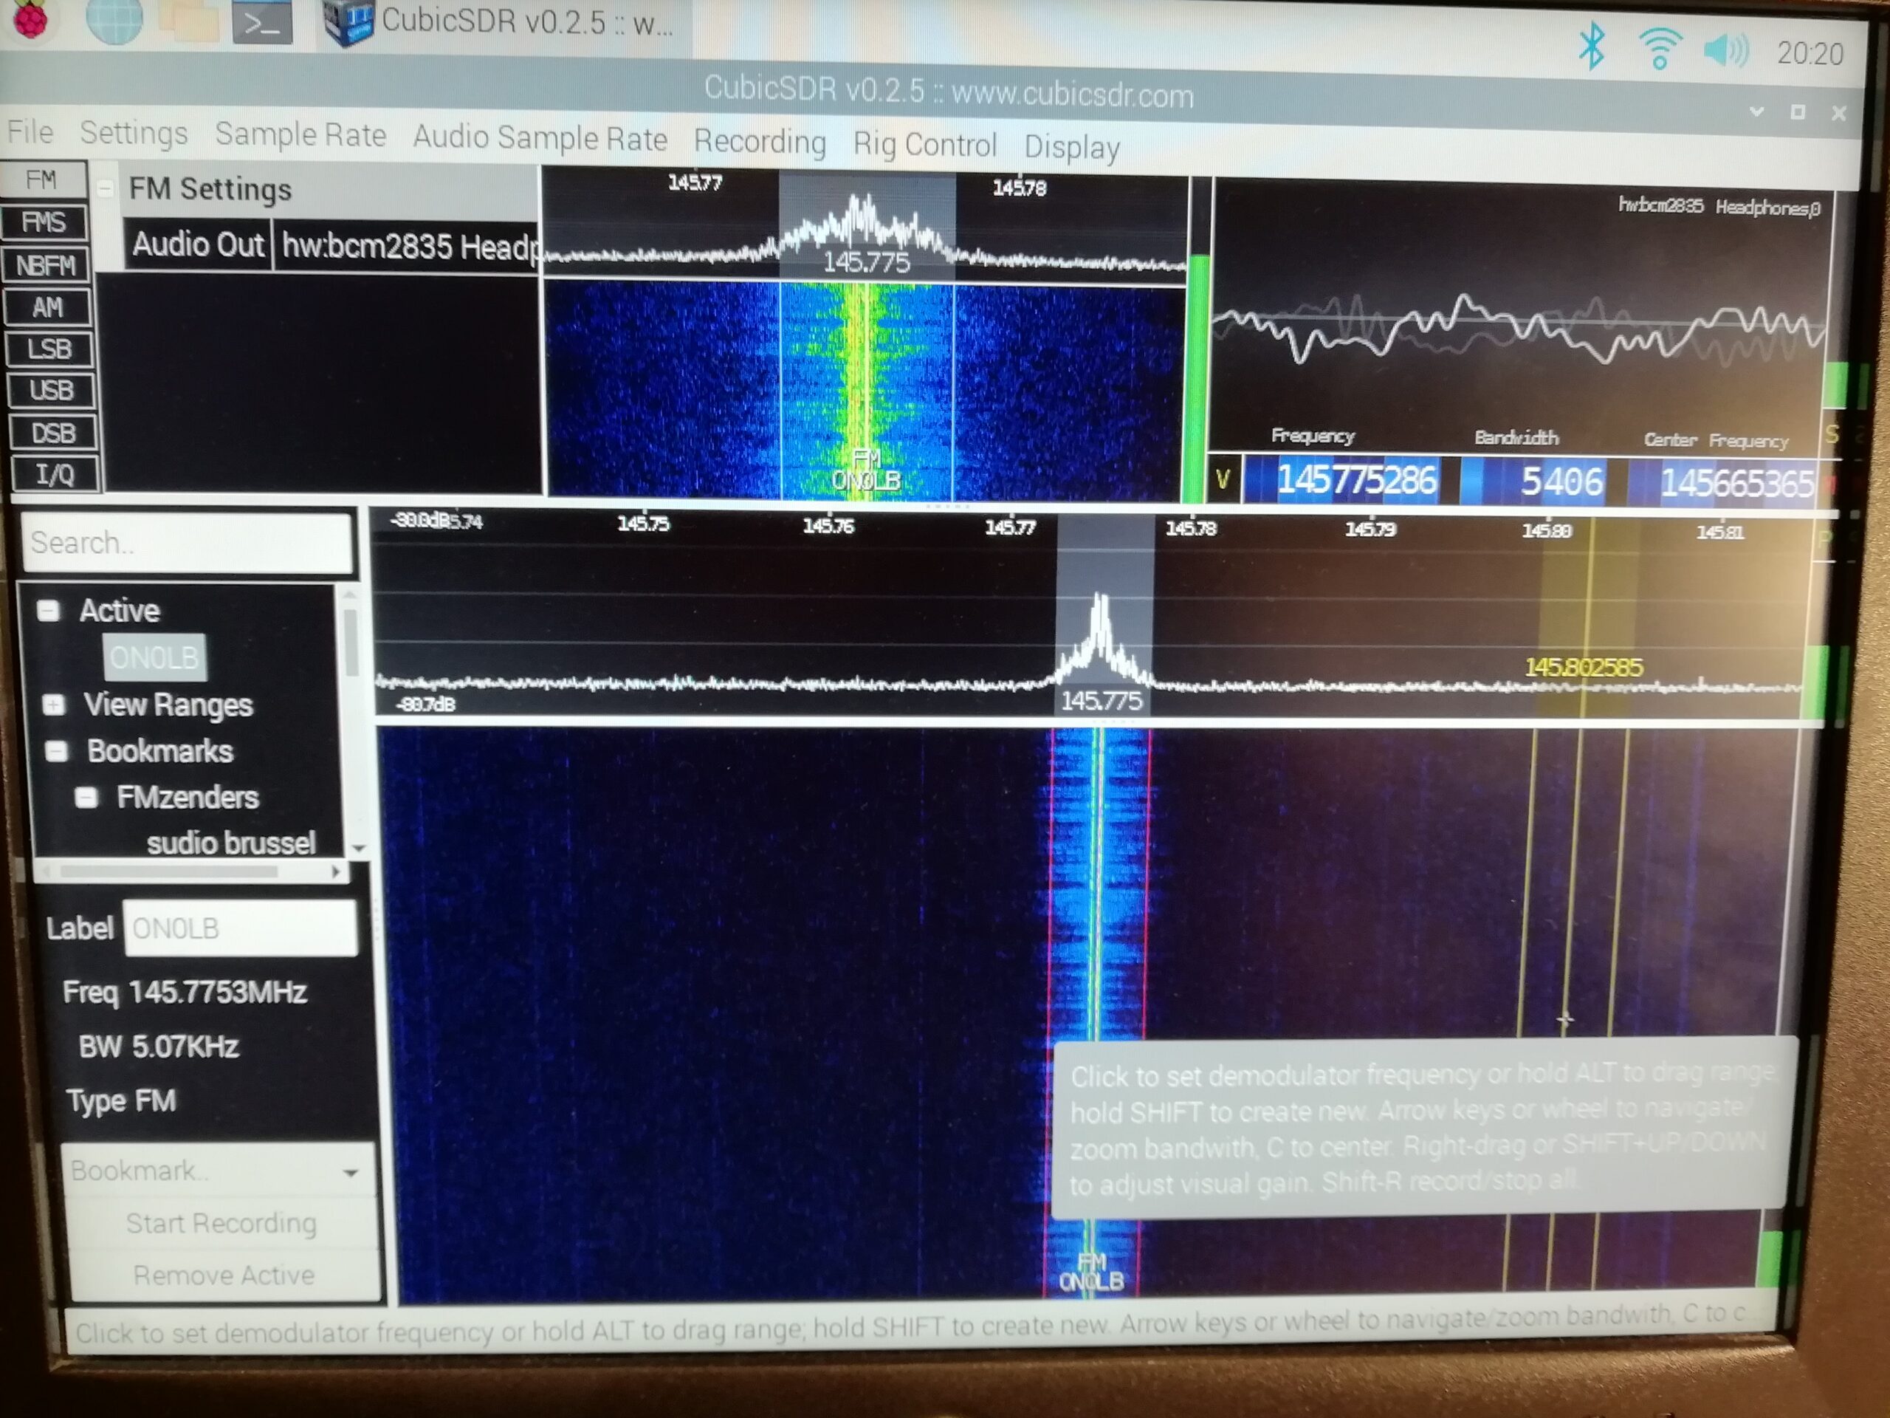Click the Search bookmarks field
The width and height of the screenshot is (1890, 1418).
click(x=186, y=543)
